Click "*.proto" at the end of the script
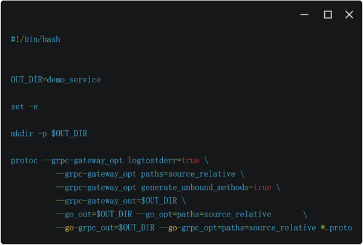 pos(336,227)
